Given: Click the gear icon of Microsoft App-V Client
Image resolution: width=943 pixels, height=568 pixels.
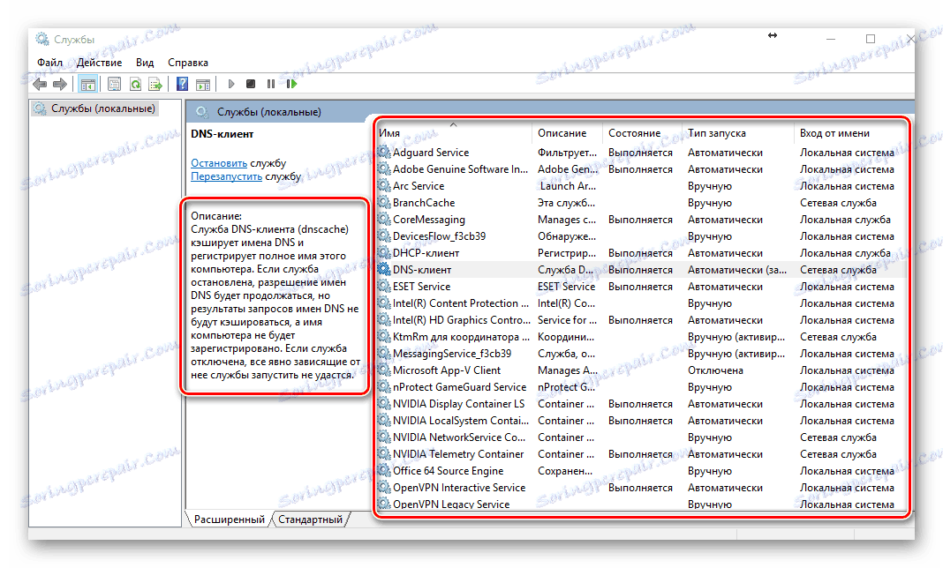Looking at the screenshot, I should click(384, 370).
